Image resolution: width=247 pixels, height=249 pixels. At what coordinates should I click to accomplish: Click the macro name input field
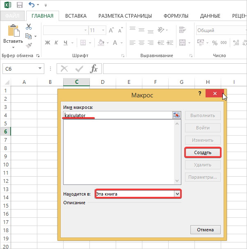(117, 115)
